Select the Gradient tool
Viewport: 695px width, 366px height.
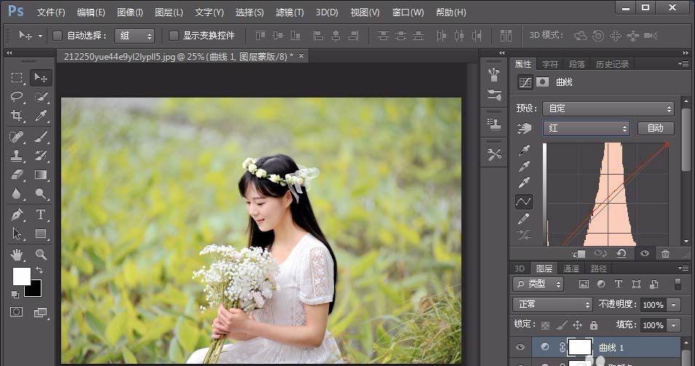[x=41, y=175]
